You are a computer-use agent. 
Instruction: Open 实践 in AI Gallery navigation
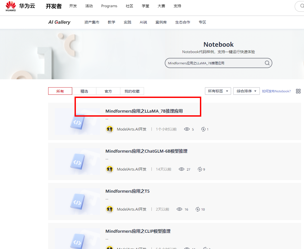[x=128, y=22]
